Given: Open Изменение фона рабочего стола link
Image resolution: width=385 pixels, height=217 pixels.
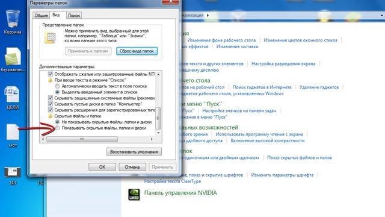Looking at the screenshot, I should (x=221, y=40).
